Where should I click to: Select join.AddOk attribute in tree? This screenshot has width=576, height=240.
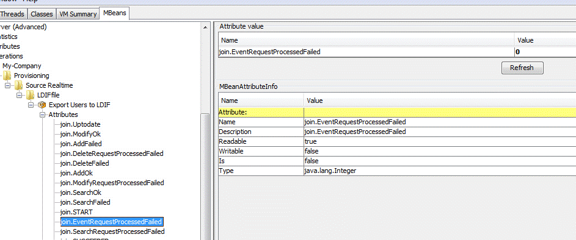point(79,173)
